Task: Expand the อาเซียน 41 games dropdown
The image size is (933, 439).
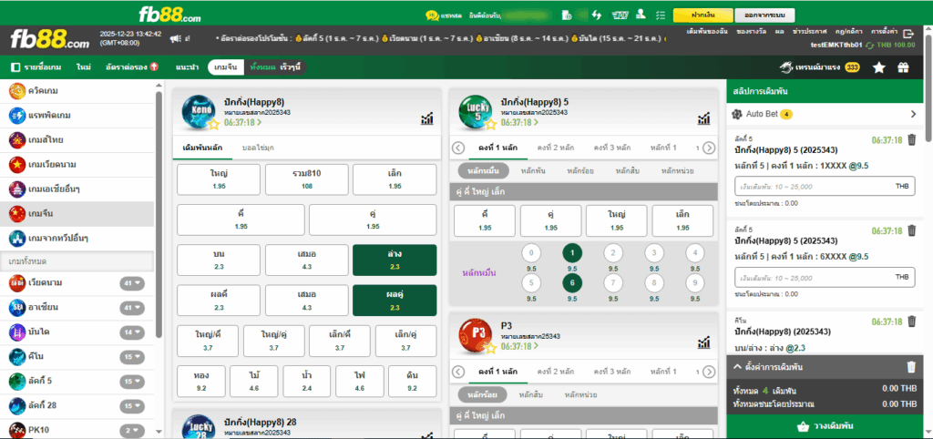Action: point(132,308)
